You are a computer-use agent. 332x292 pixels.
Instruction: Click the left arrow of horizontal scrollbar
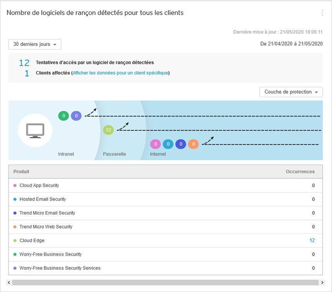[9, 282]
